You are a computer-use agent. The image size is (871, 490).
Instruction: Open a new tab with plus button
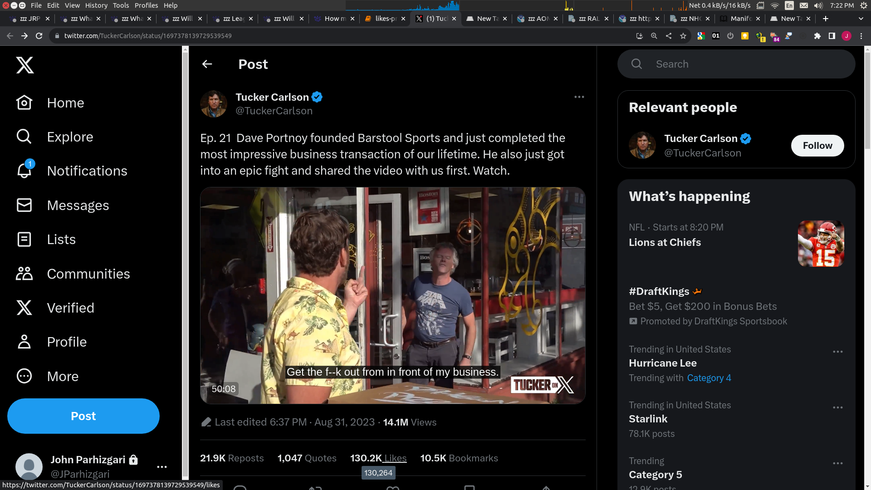[826, 19]
